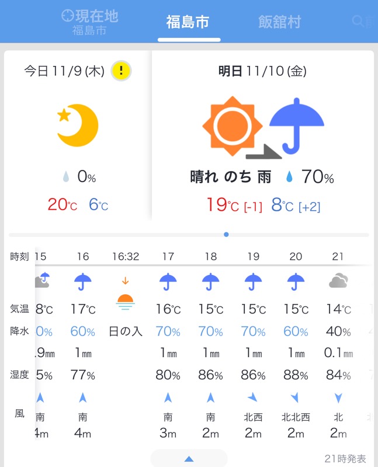Switch to the 飯舘村 tab
The width and height of the screenshot is (378, 467).
[279, 22]
